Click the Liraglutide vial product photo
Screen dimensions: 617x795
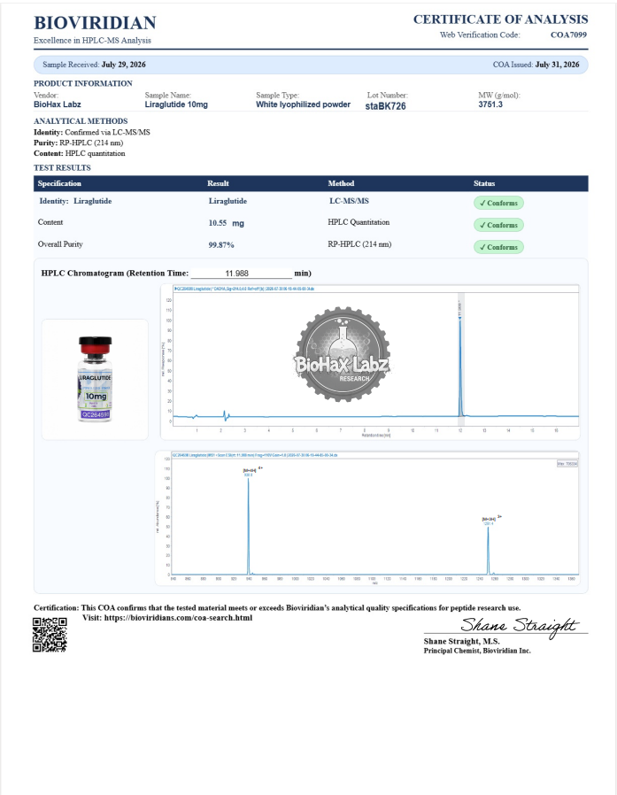(x=95, y=379)
